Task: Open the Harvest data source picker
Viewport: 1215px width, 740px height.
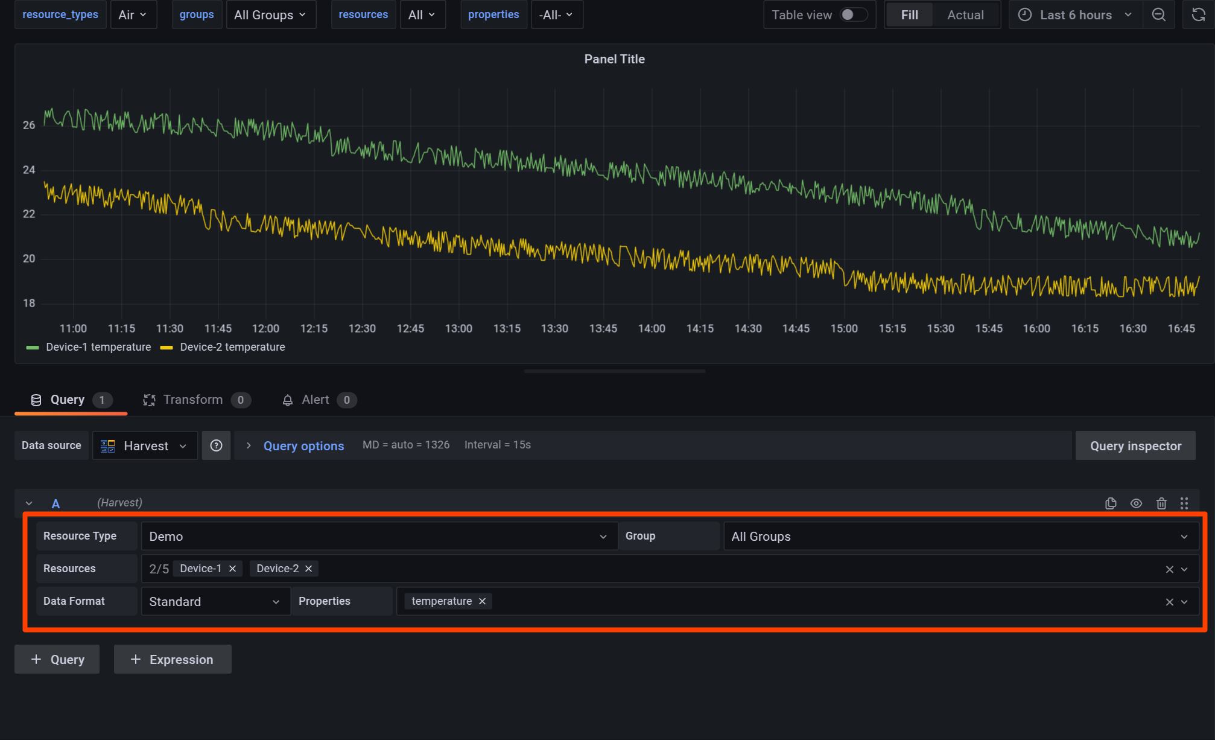Action: (145, 445)
